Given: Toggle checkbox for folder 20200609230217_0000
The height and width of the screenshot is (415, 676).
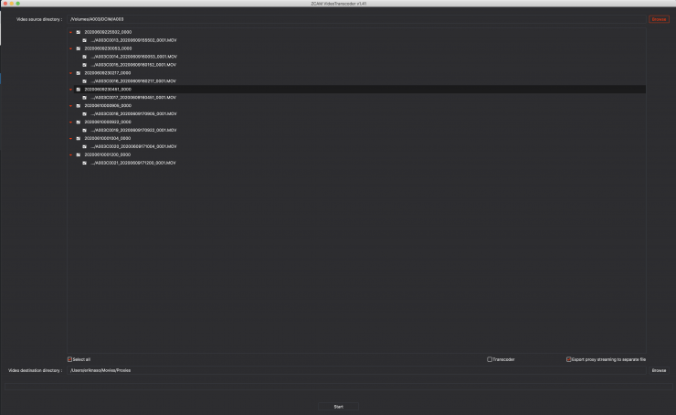Looking at the screenshot, I should 79,73.
